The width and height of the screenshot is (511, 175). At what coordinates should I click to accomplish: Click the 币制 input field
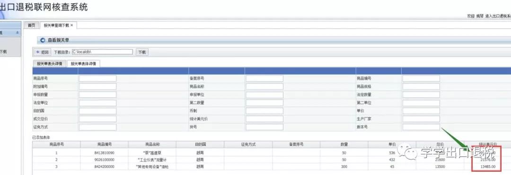[264, 111]
